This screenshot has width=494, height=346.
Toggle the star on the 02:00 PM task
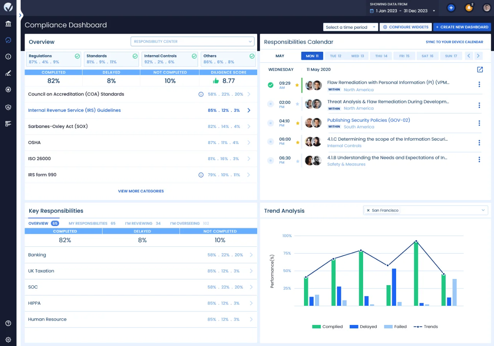tap(297, 104)
